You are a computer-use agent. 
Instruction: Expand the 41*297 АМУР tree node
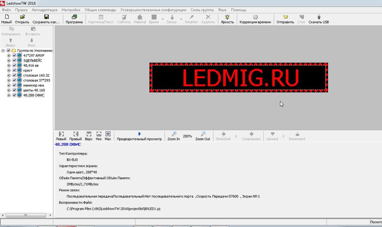click(9, 56)
